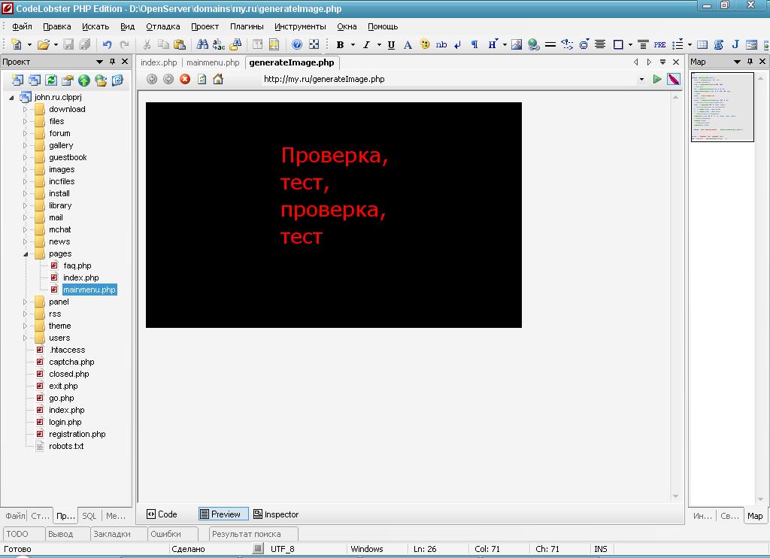Open the URL address dropdown arrow
The height and width of the screenshot is (558, 770).
[641, 79]
